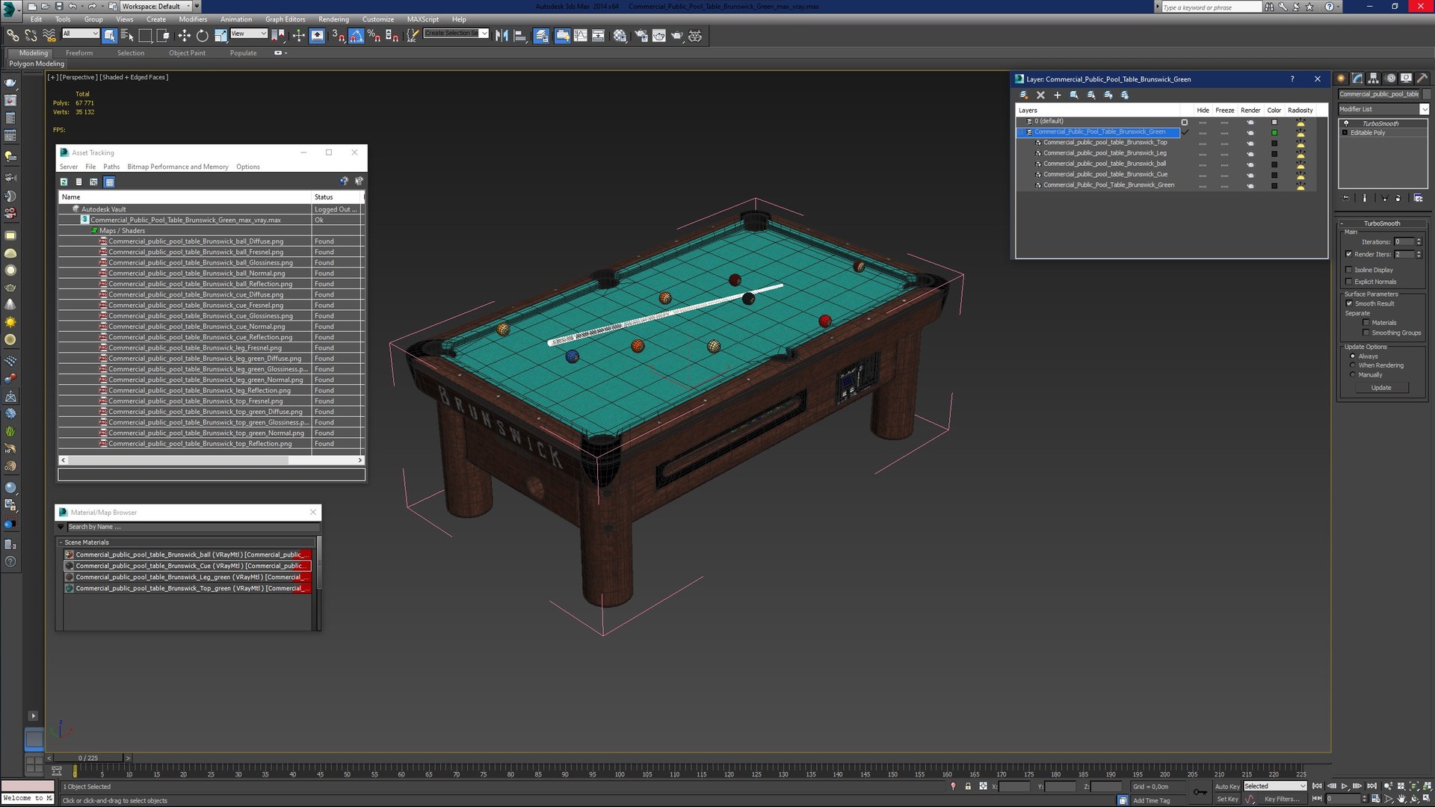Click the Play Animation button
Image resolution: width=1435 pixels, height=807 pixels.
tap(1345, 786)
